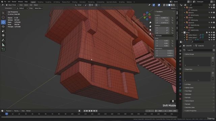This screenshot has width=216, height=121.
Task: Open the XYZ Euler rotation mode dropdown
Action: click(164, 36)
